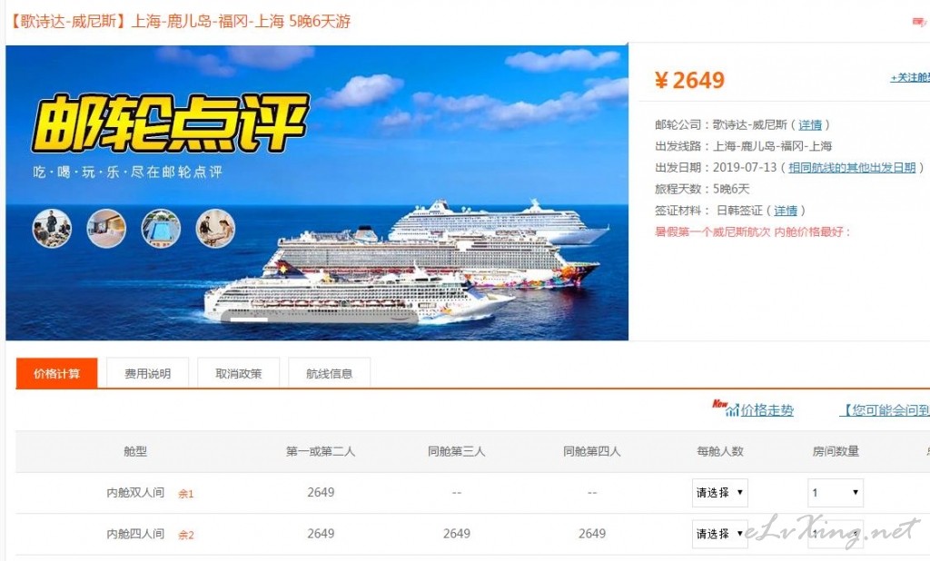This screenshot has width=930, height=561.
Task: Click the cabin room circular thumbnail
Action: pyautogui.click(x=106, y=229)
